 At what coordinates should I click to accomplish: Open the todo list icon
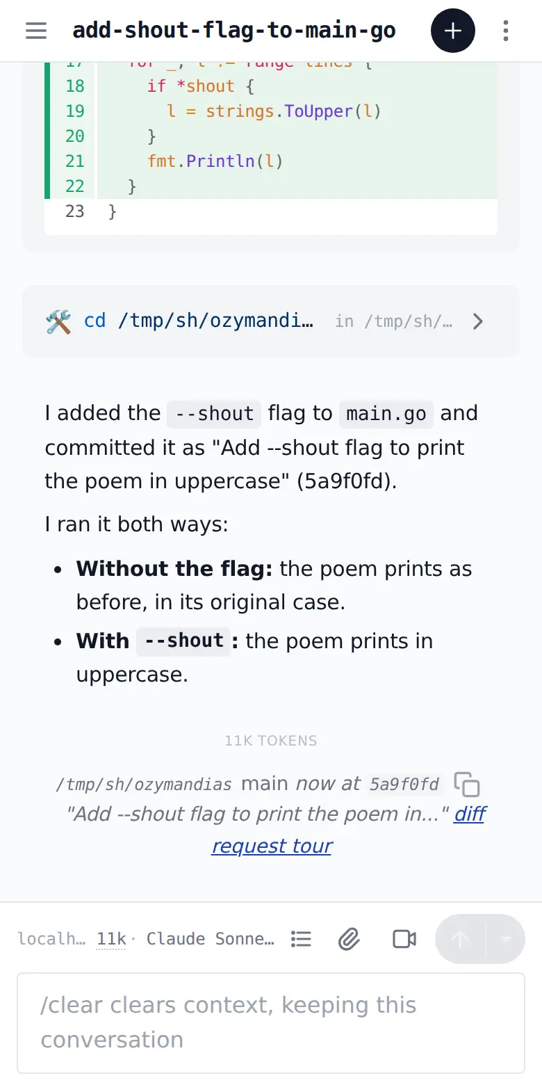301,939
